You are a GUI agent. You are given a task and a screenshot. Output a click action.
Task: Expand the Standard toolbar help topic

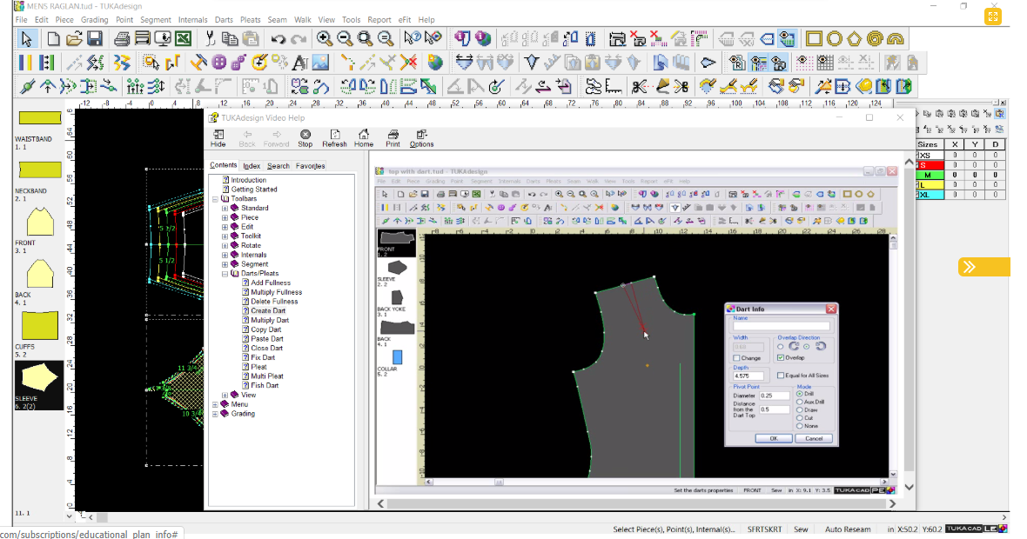pos(225,209)
